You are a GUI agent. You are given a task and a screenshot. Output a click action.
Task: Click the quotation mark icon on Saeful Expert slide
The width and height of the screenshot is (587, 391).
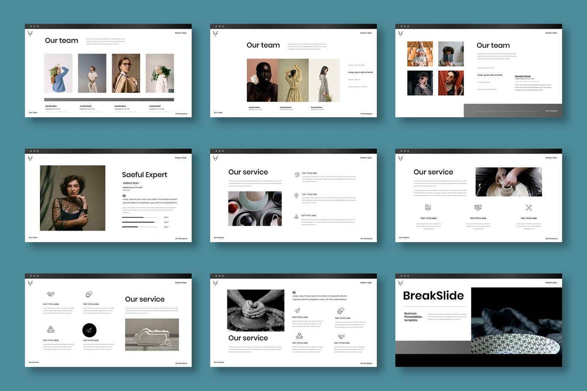tap(124, 195)
